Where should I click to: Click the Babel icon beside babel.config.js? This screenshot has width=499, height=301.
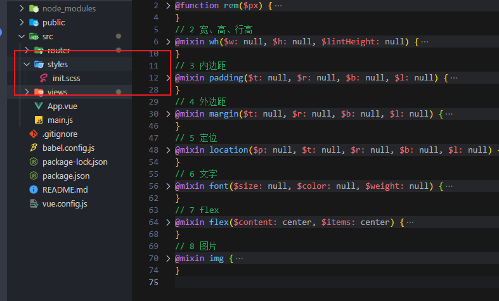tap(34, 148)
